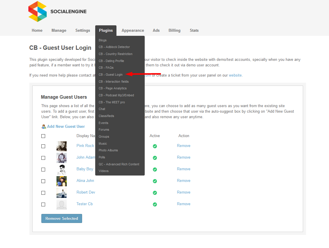
Task: Open Pink Rock's profile photo thumbnail
Action: point(61,146)
